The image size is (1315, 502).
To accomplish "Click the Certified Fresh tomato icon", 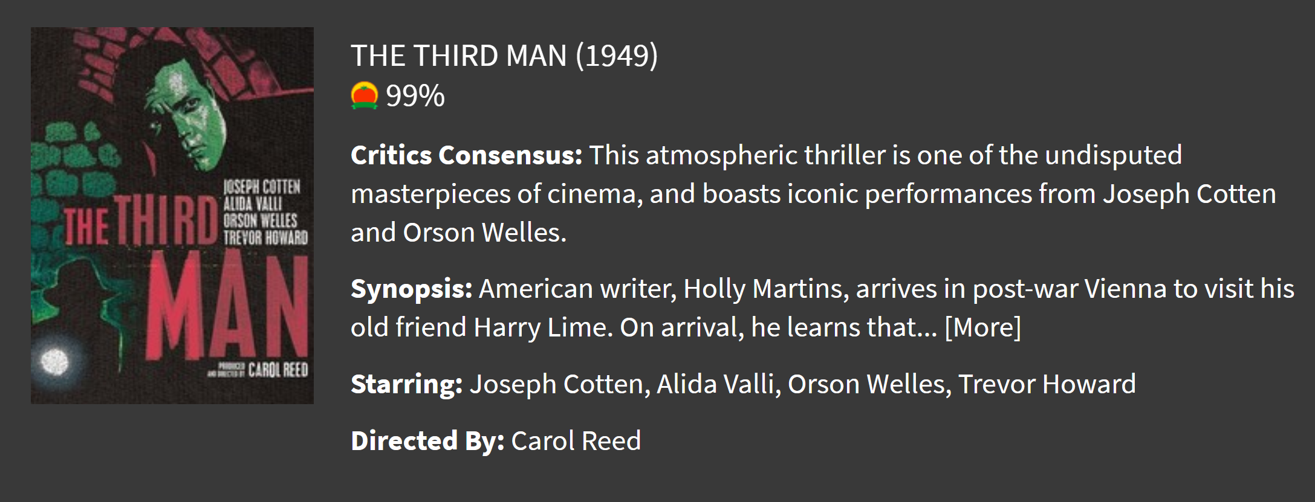I will (x=364, y=95).
